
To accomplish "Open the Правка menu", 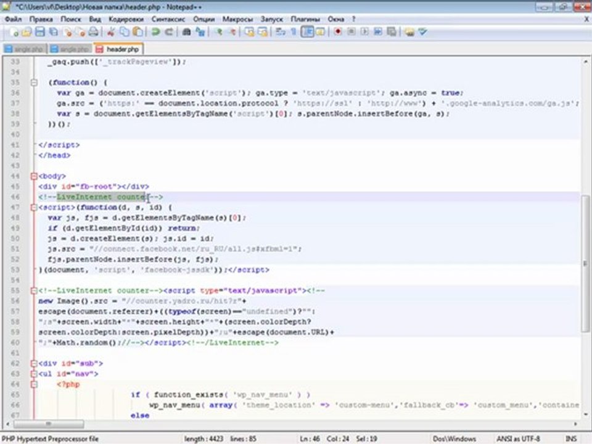I will point(41,19).
